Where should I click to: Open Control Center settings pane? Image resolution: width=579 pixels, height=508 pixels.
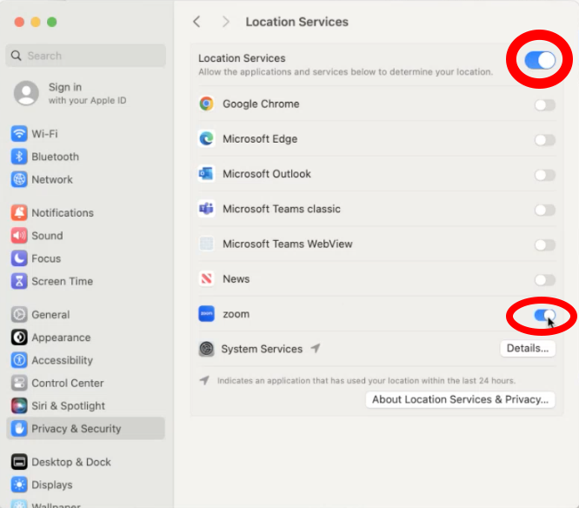coord(67,383)
